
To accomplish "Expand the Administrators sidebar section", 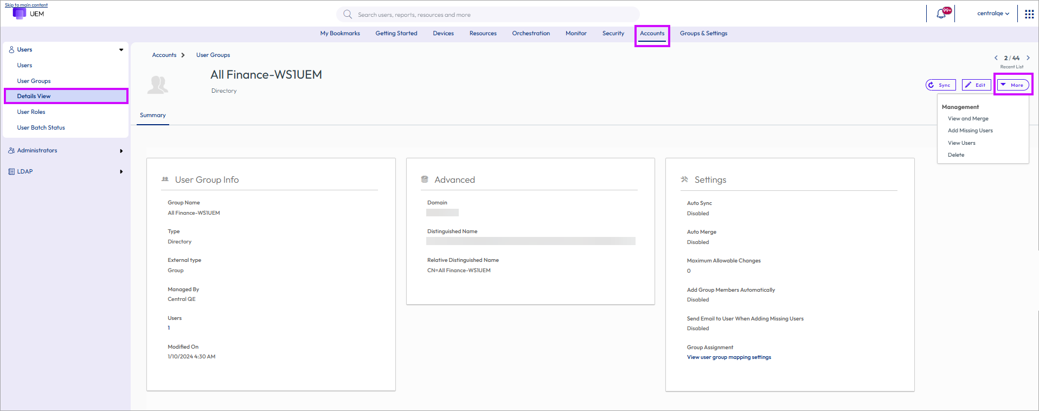I will pyautogui.click(x=121, y=151).
